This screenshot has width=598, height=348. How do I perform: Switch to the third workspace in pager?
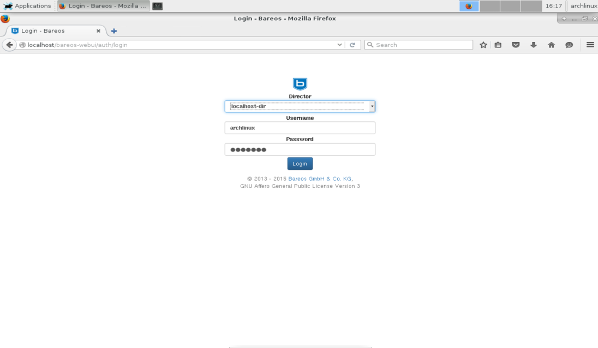(510, 6)
